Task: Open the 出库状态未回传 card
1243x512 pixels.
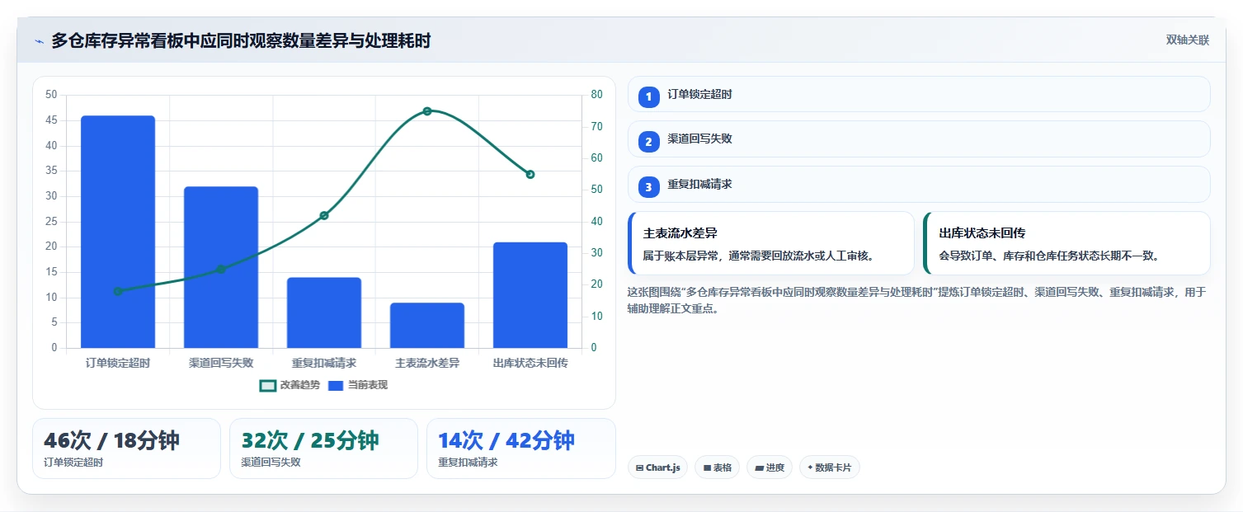Action: [x=1066, y=243]
